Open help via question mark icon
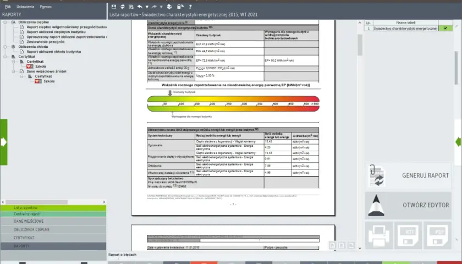Screen dimensions: 462x264 click(x=190, y=7)
